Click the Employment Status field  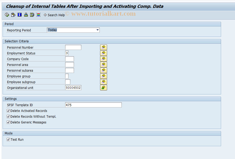coord(67,53)
